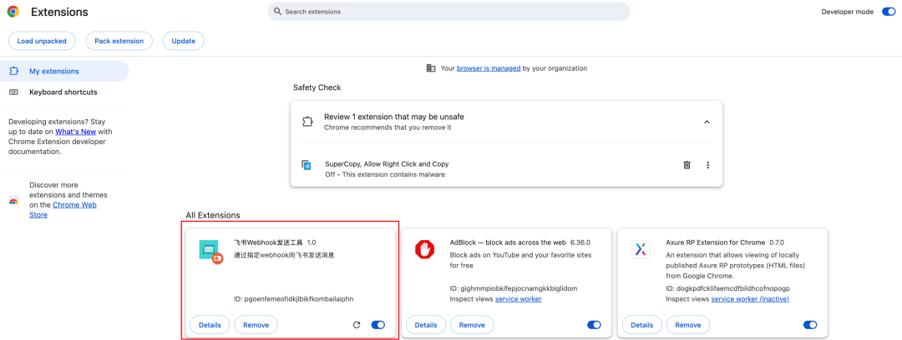Remove the Axure RP extension
Screen dimensions: 902x340
coord(688,325)
